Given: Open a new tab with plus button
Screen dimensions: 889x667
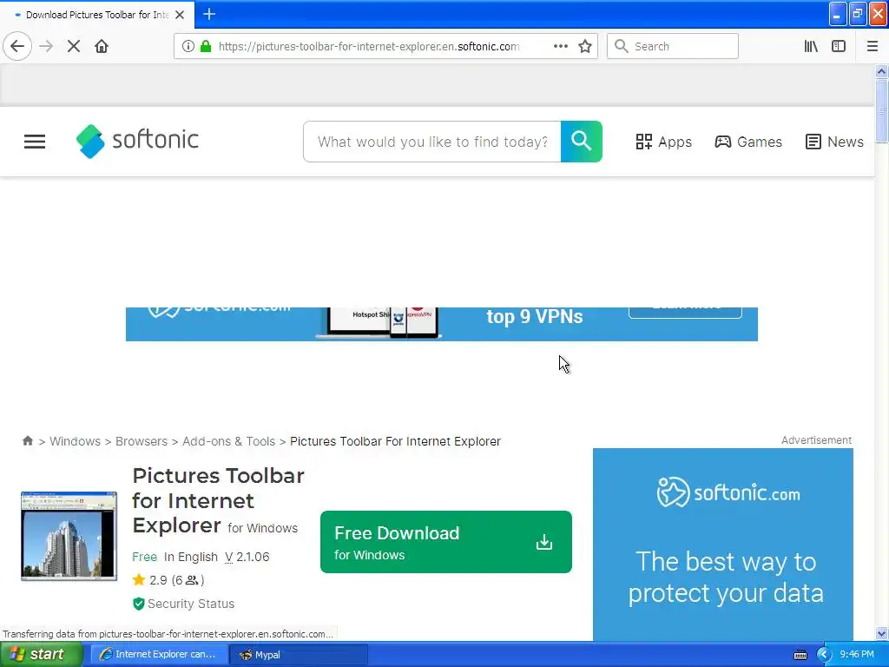Looking at the screenshot, I should point(209,14).
